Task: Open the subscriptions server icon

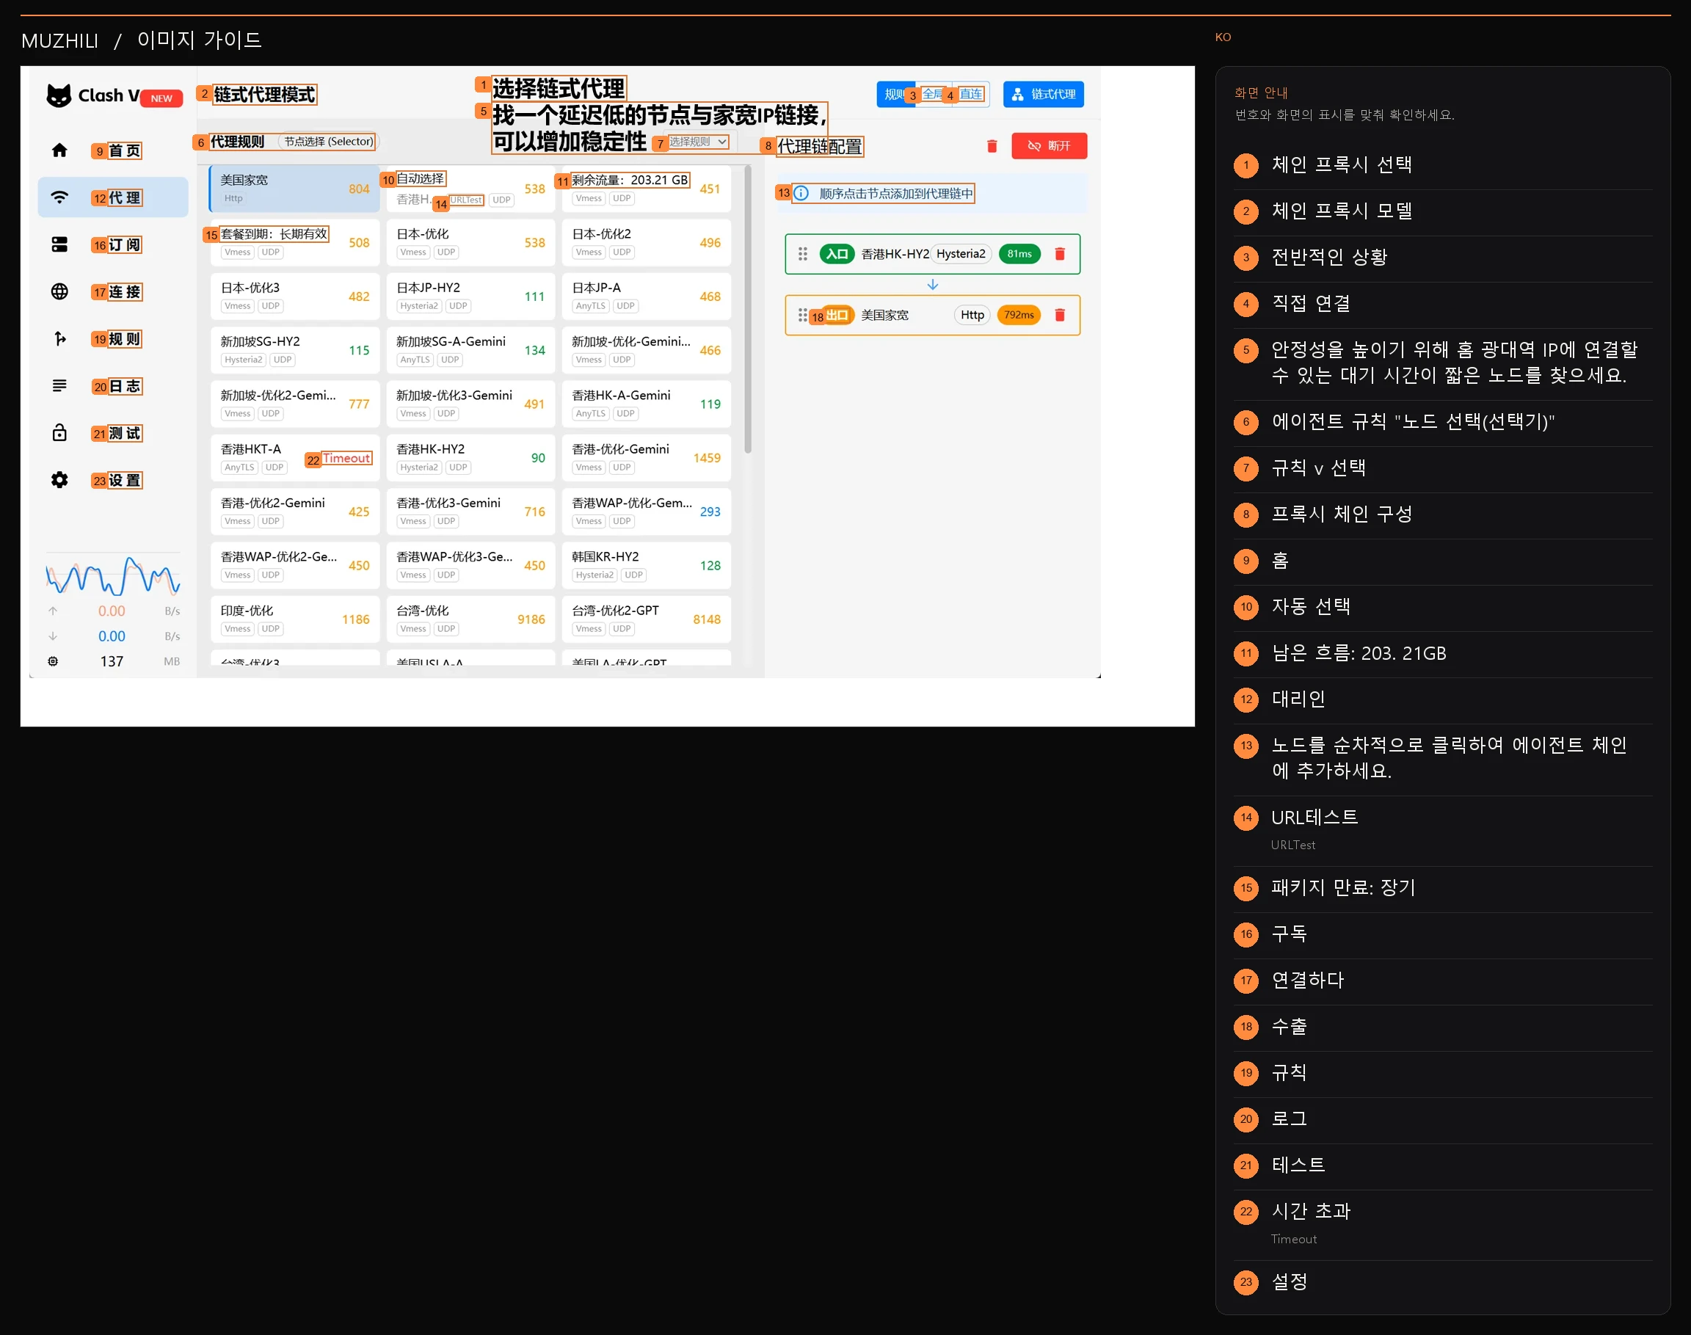Action: (x=59, y=244)
